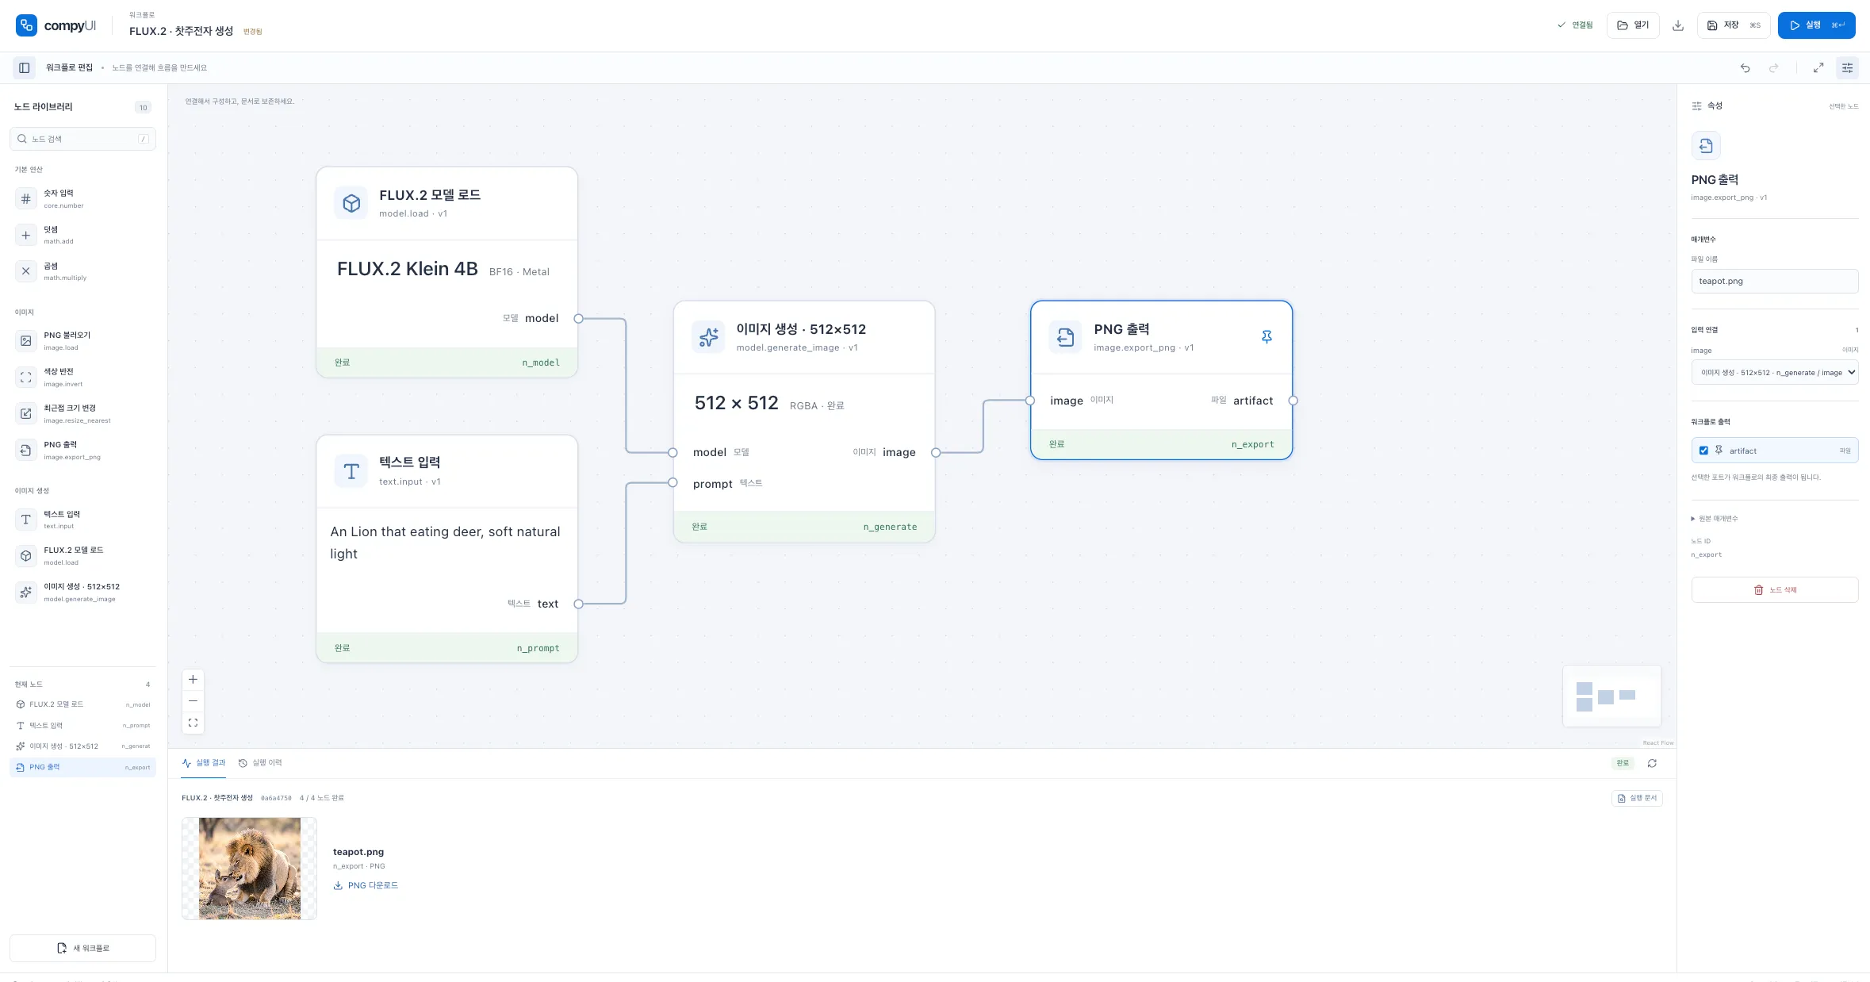Fit the workflow to view
Image resolution: width=1870 pixels, height=982 pixels.
(x=193, y=723)
